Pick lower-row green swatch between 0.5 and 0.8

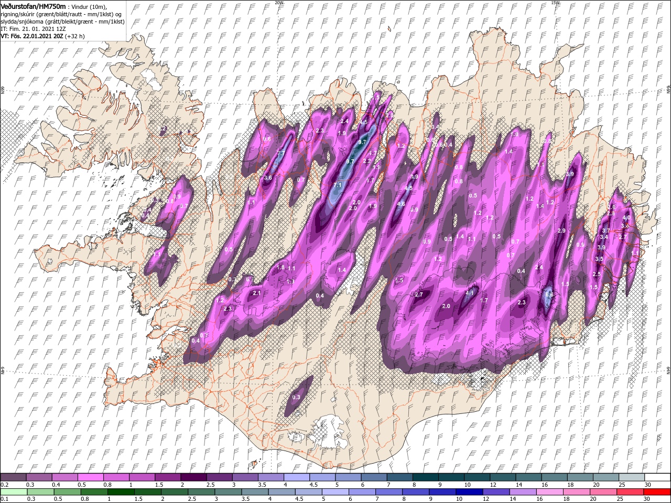67,492
